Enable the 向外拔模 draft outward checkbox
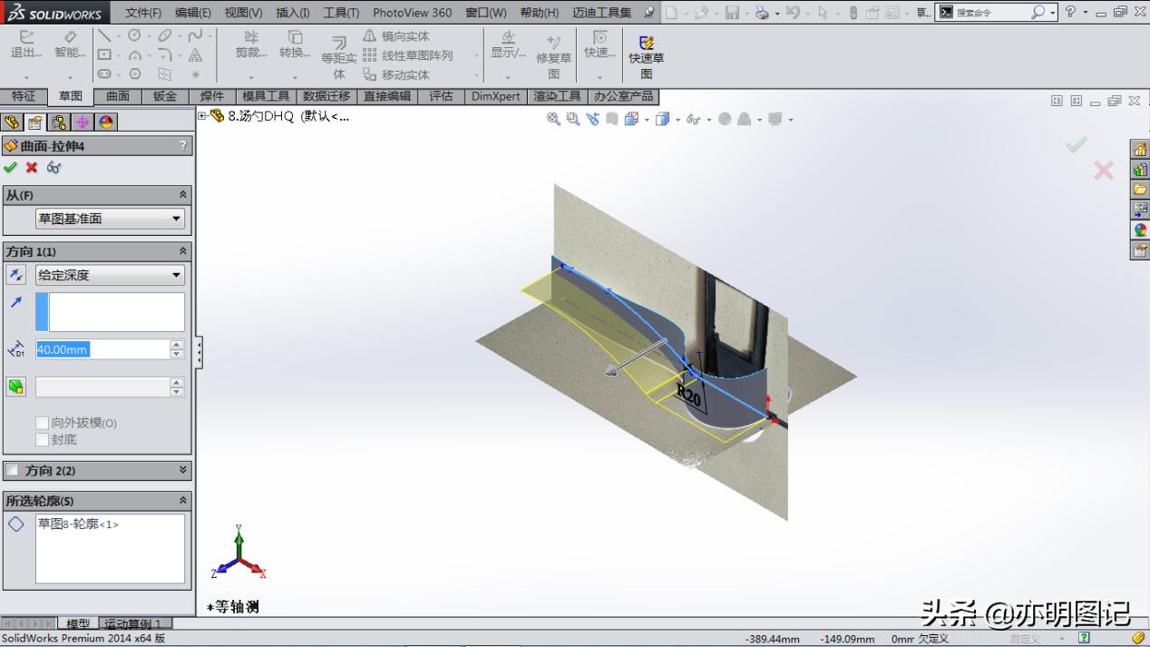The height and width of the screenshot is (647, 1150). (x=42, y=423)
